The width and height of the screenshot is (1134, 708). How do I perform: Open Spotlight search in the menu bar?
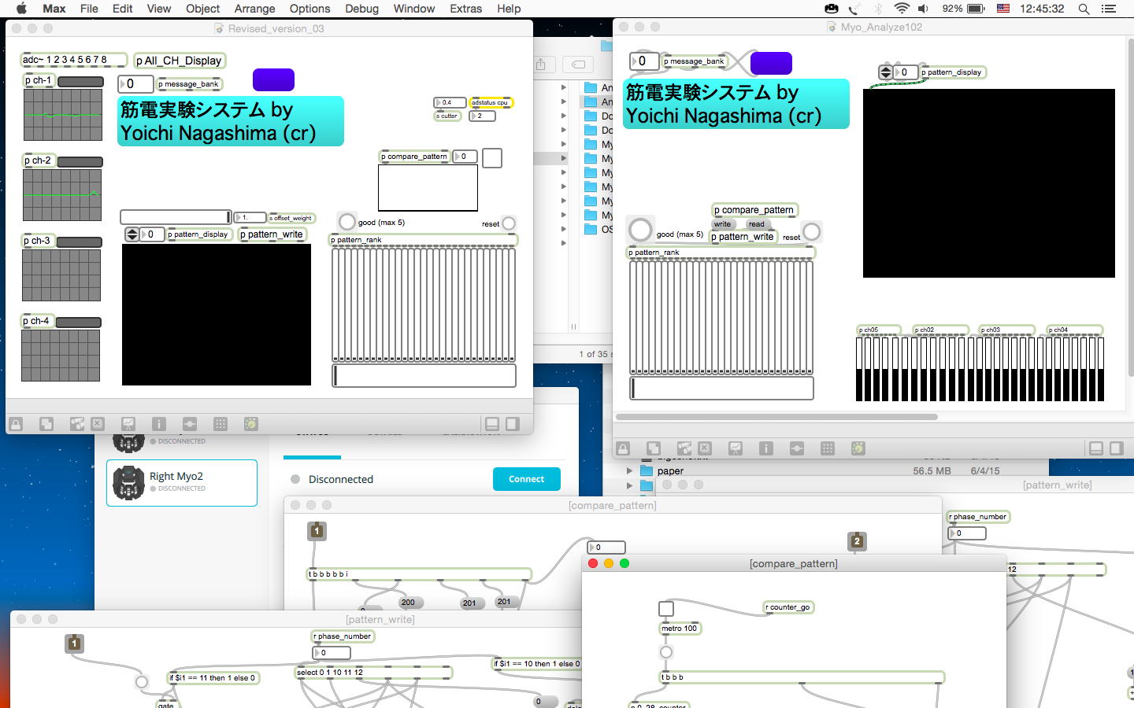pyautogui.click(x=1084, y=9)
